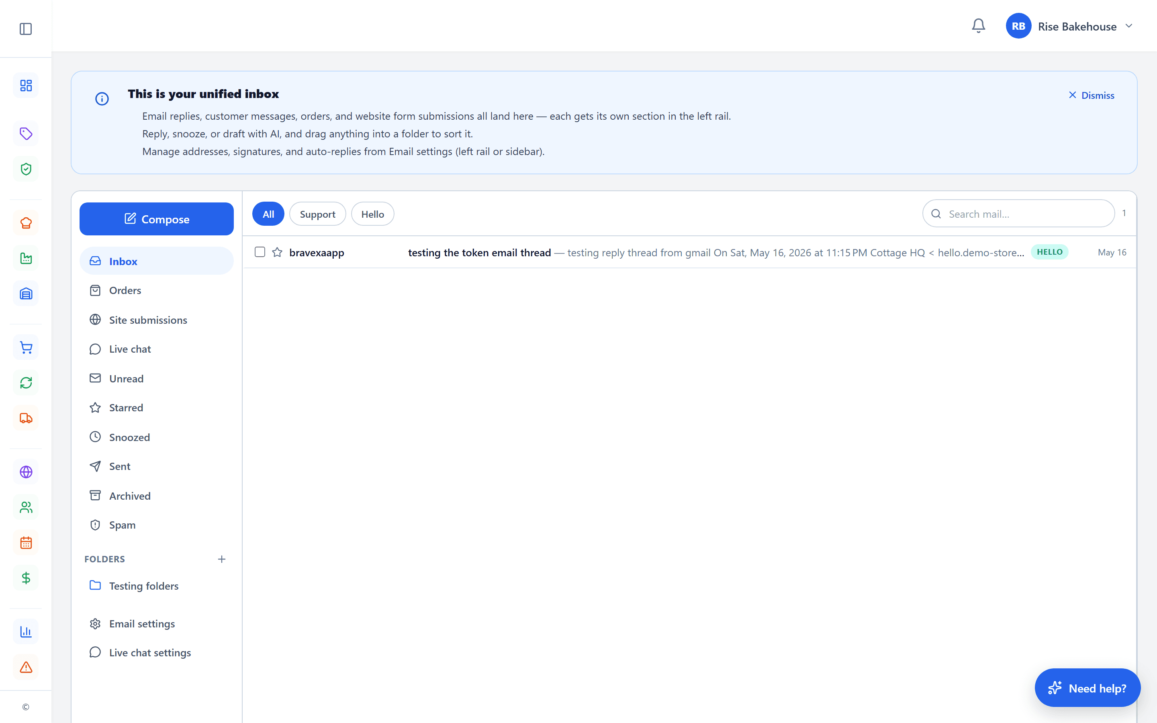Image resolution: width=1157 pixels, height=723 pixels.
Task: Open the shopping cart icon
Action: click(x=26, y=347)
